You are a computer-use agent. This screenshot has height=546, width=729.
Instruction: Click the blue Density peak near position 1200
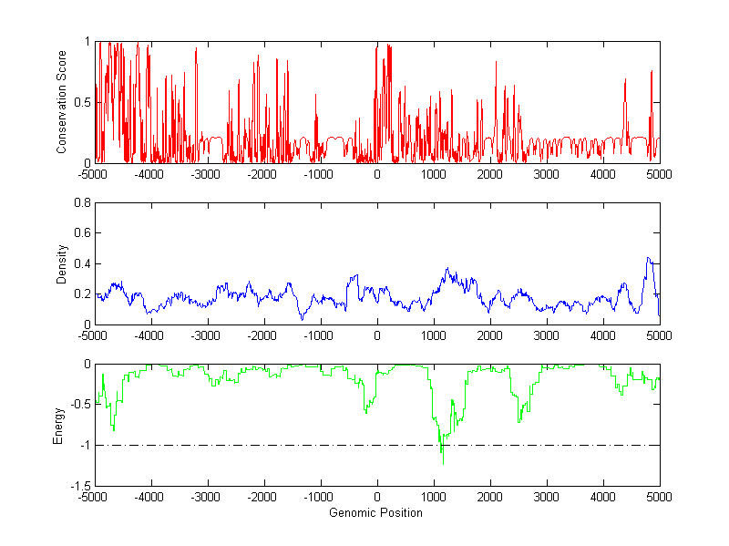click(x=447, y=269)
